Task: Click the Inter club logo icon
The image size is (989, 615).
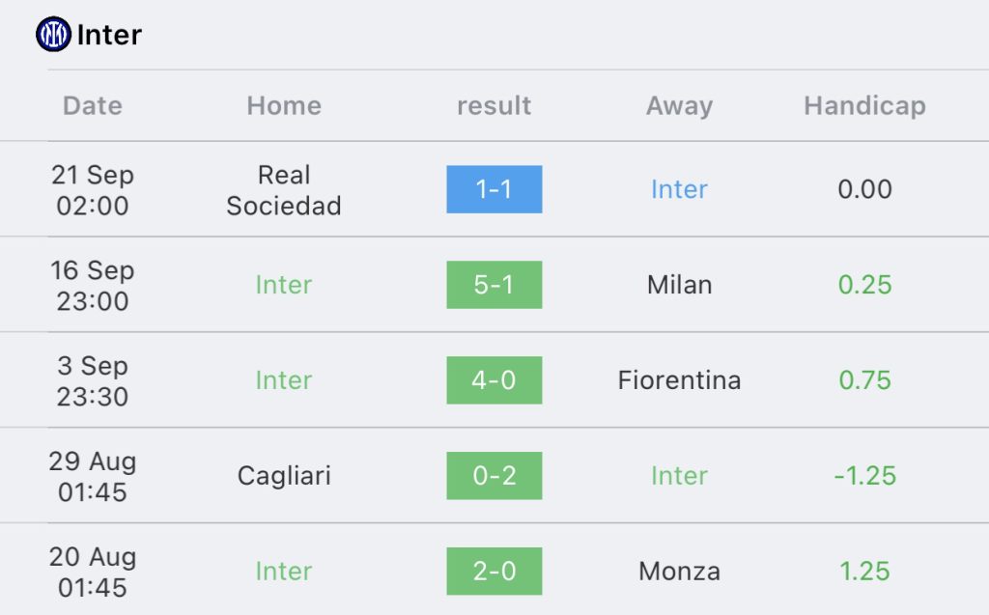Action: [53, 35]
